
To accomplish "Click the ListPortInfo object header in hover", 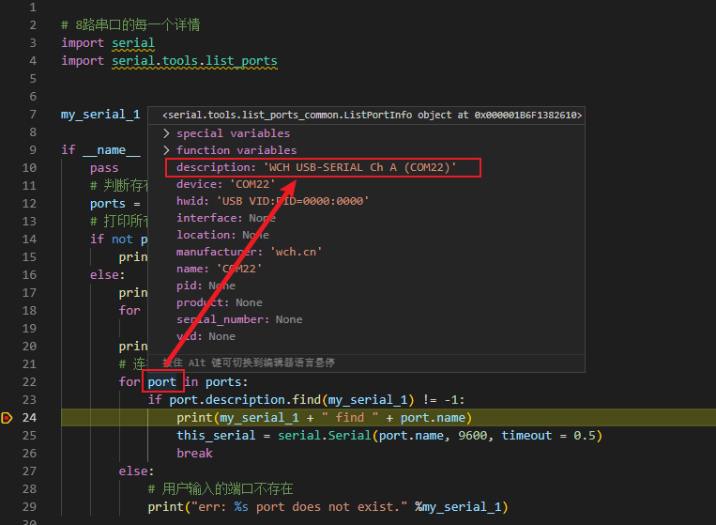I will coord(372,116).
